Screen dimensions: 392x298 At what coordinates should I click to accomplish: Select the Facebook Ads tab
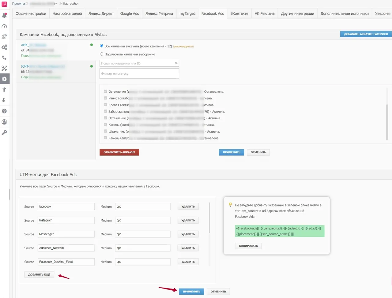213,13
